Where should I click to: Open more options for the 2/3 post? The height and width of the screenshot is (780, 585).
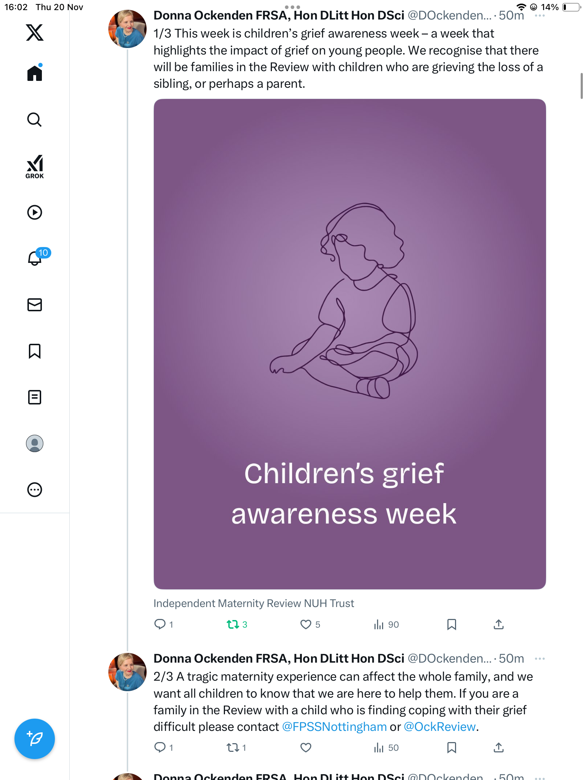[539, 659]
